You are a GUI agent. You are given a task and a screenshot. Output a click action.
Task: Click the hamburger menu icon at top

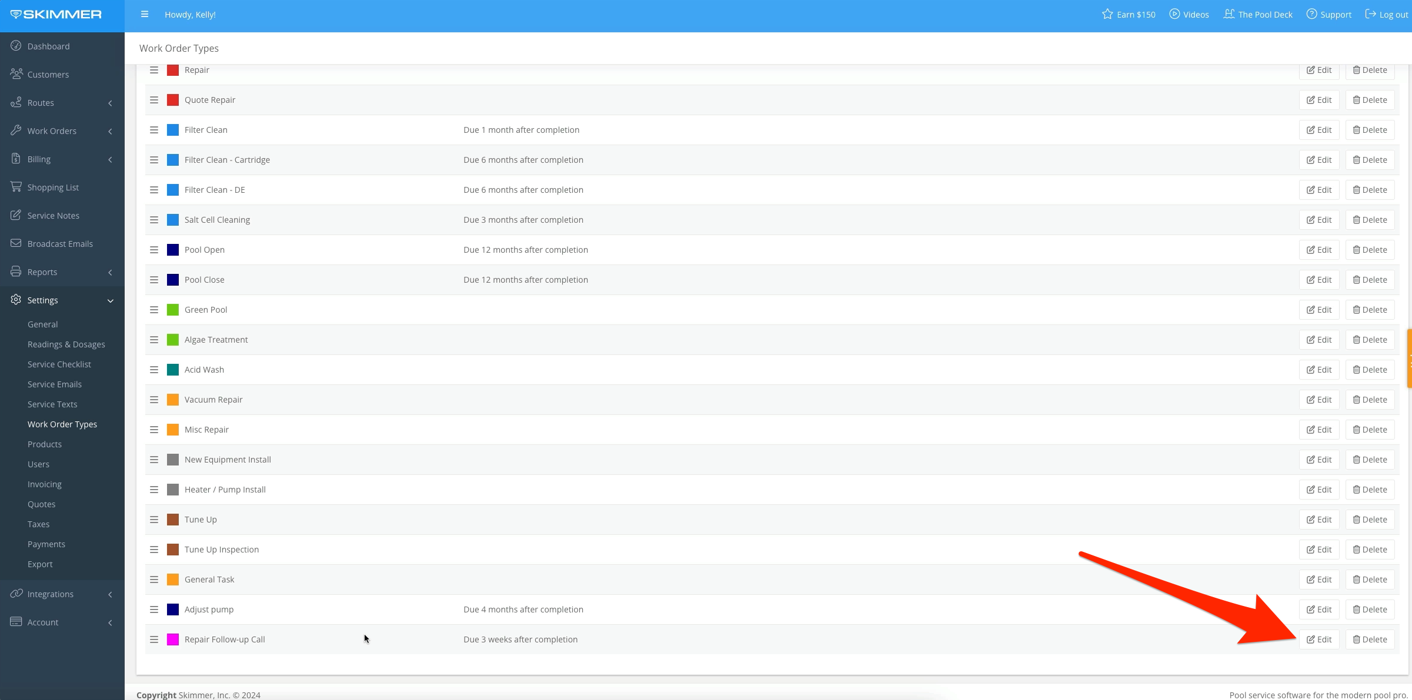[x=145, y=14]
